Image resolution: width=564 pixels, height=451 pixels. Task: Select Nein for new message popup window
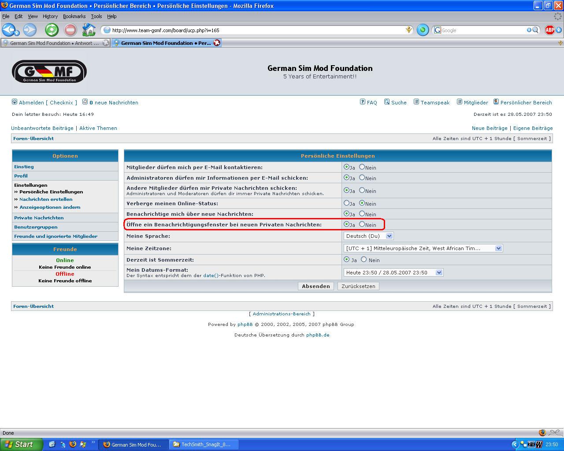(x=362, y=224)
